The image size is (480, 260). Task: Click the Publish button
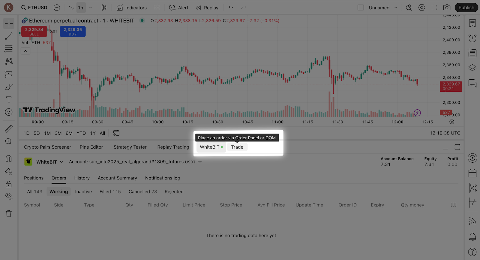466,8
